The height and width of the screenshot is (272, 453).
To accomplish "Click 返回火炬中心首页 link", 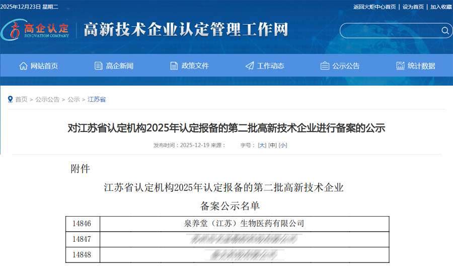I will click(374, 7).
